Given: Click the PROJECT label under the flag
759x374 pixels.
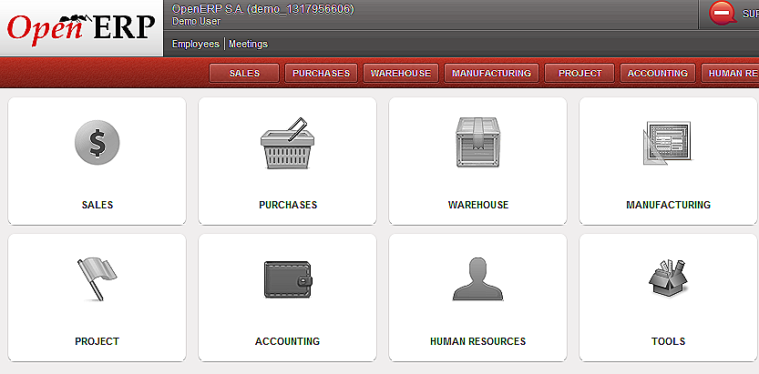Looking at the screenshot, I should 97,341.
